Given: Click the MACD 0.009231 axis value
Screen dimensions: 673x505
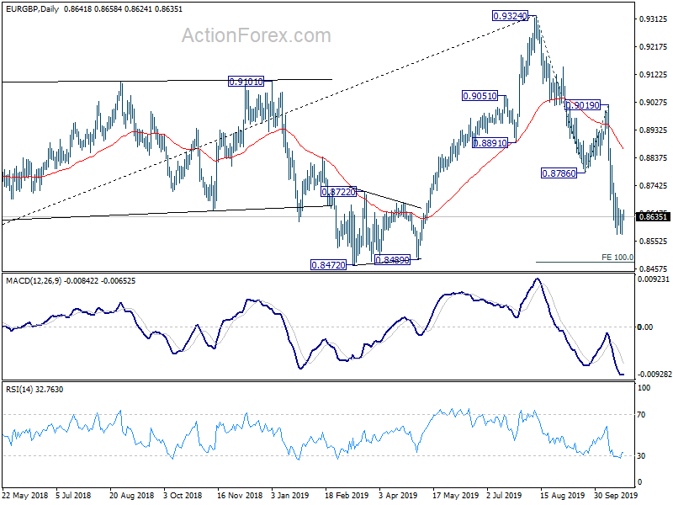Looking at the screenshot, I should click(654, 279).
